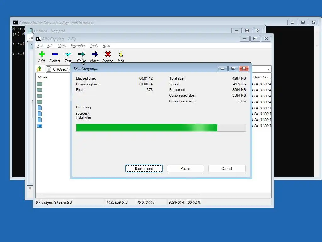Click the partly hidden metadata Cha.. column header
Image resolution: width=322 pixels, height=242 pixels.
click(x=262, y=77)
